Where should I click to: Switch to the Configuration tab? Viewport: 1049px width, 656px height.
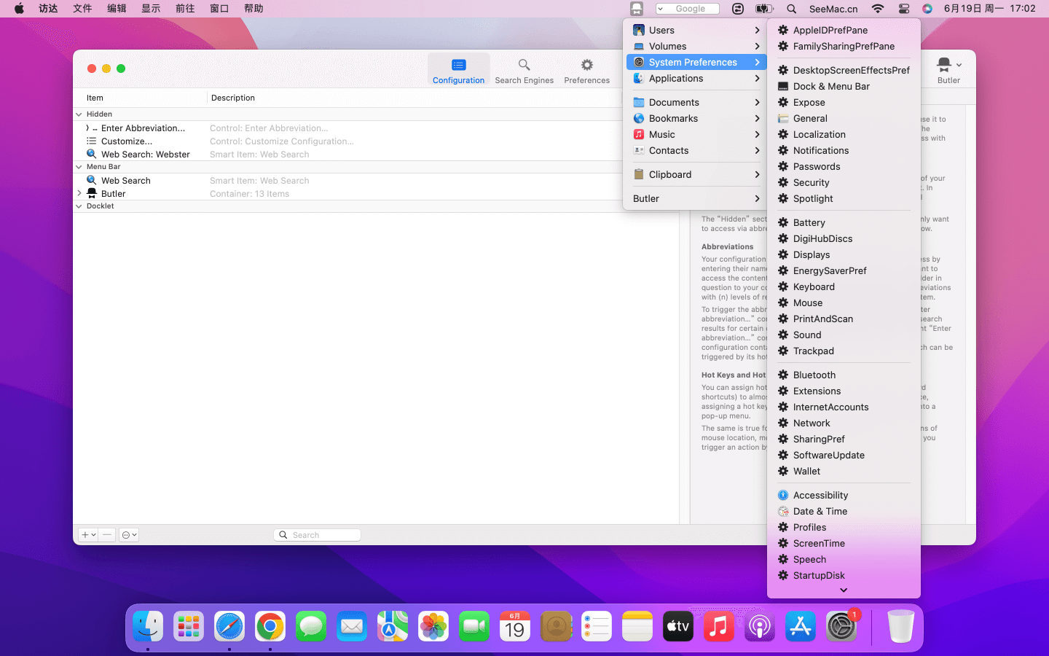(458, 71)
